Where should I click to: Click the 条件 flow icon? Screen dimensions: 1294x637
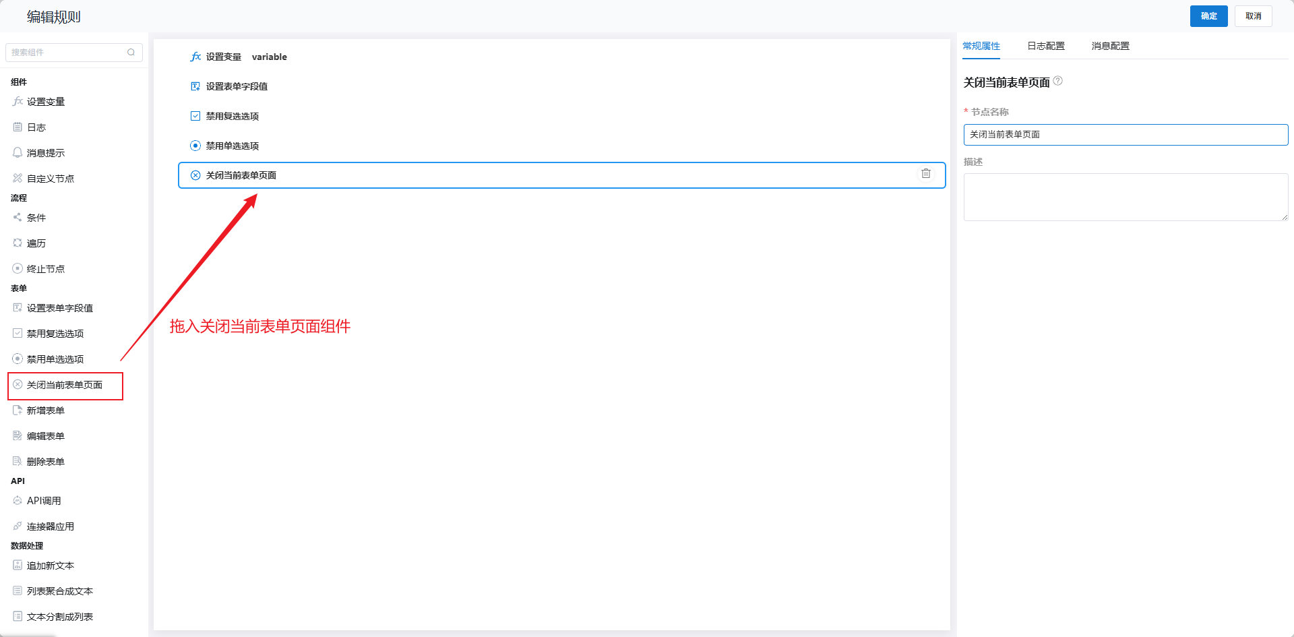coord(18,217)
